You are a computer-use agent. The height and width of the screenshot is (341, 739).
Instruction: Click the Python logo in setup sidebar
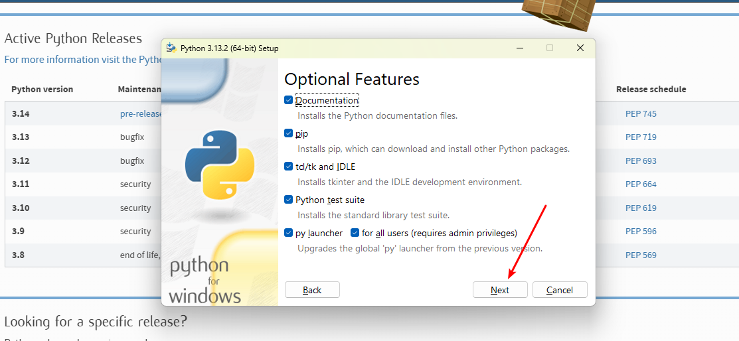click(x=211, y=165)
